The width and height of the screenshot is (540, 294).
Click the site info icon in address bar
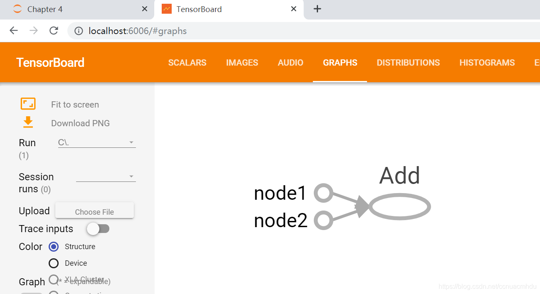[x=79, y=31]
